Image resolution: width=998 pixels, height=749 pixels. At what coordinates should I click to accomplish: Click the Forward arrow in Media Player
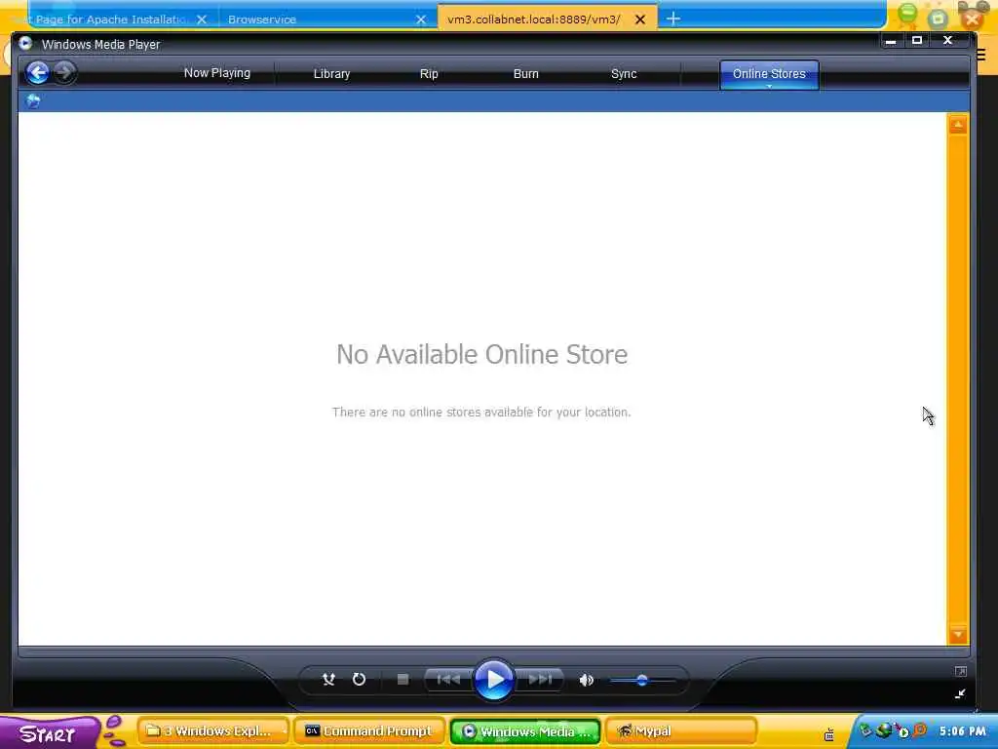coord(64,72)
